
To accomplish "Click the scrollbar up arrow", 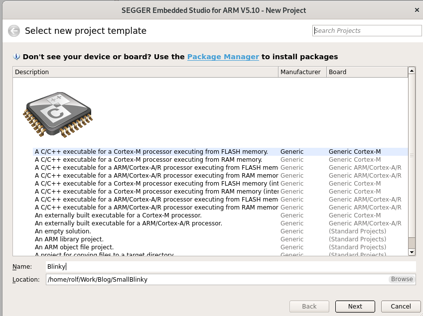I will [x=412, y=71].
